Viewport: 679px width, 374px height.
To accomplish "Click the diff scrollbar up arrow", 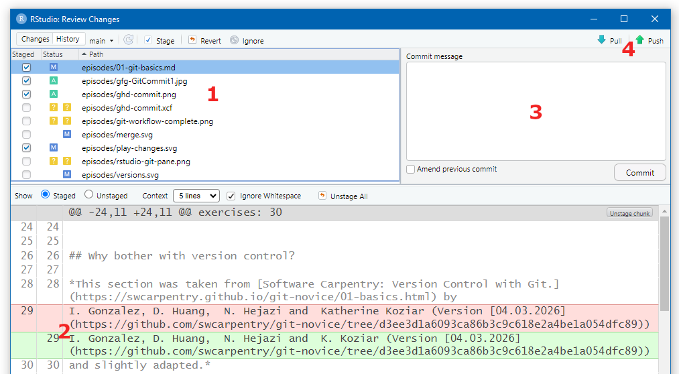I will coord(664,211).
